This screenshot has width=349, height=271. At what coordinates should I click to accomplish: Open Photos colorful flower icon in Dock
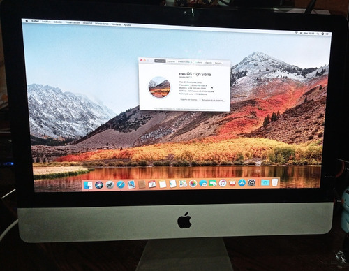click(x=193, y=184)
